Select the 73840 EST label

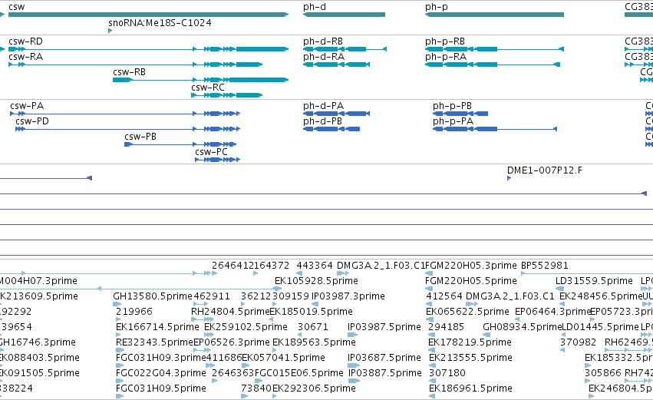tap(256, 388)
